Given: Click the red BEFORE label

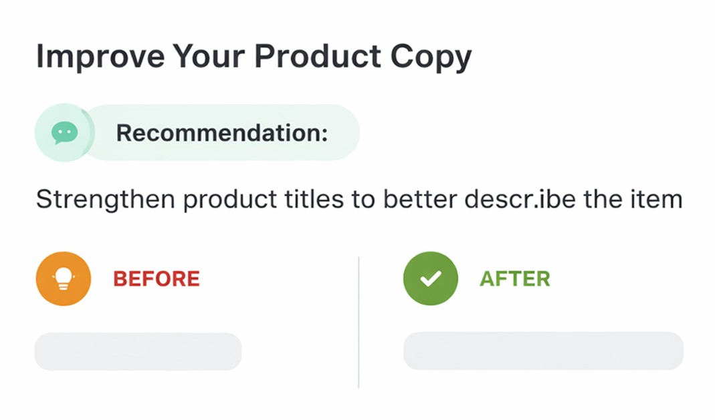Looking at the screenshot, I should point(157,278).
